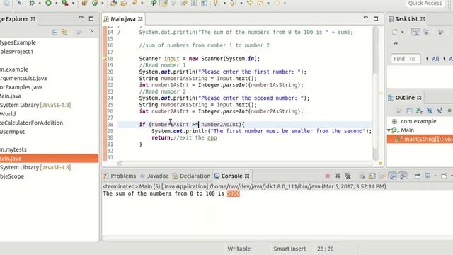The image size is (453, 255).
Task: Click the Clear Console icon
Action: (x=362, y=176)
